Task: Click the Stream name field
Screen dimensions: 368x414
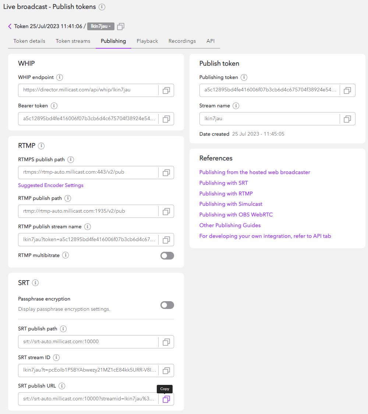Action: (x=270, y=119)
